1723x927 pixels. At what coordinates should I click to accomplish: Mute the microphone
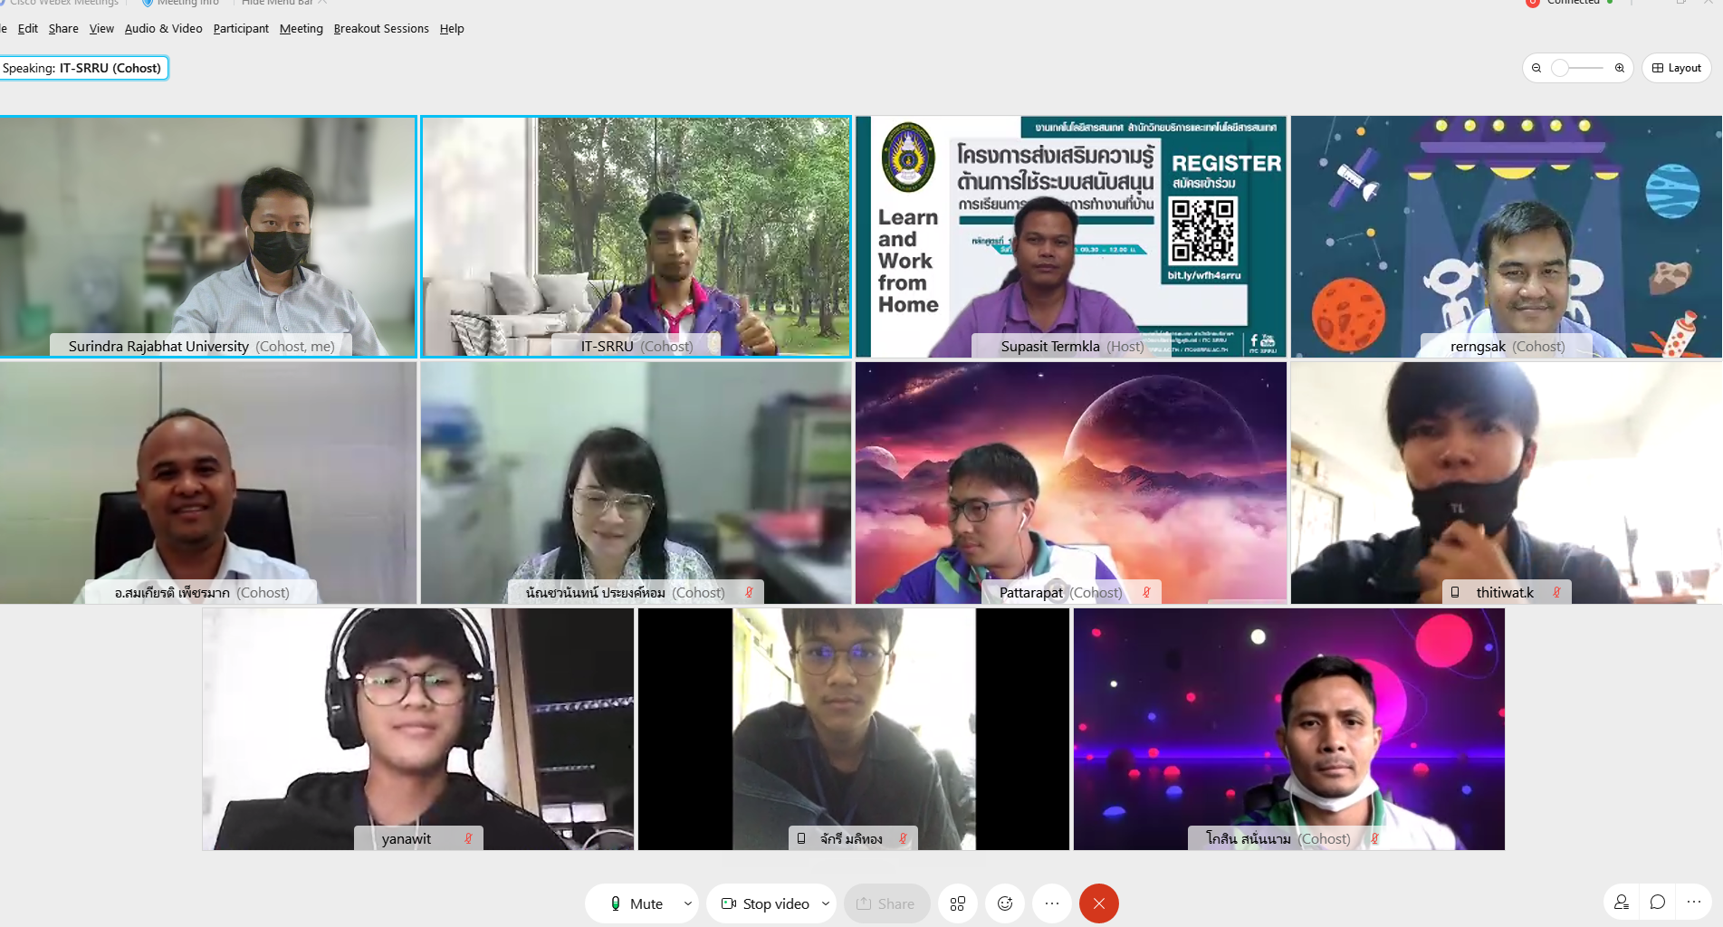(x=636, y=903)
